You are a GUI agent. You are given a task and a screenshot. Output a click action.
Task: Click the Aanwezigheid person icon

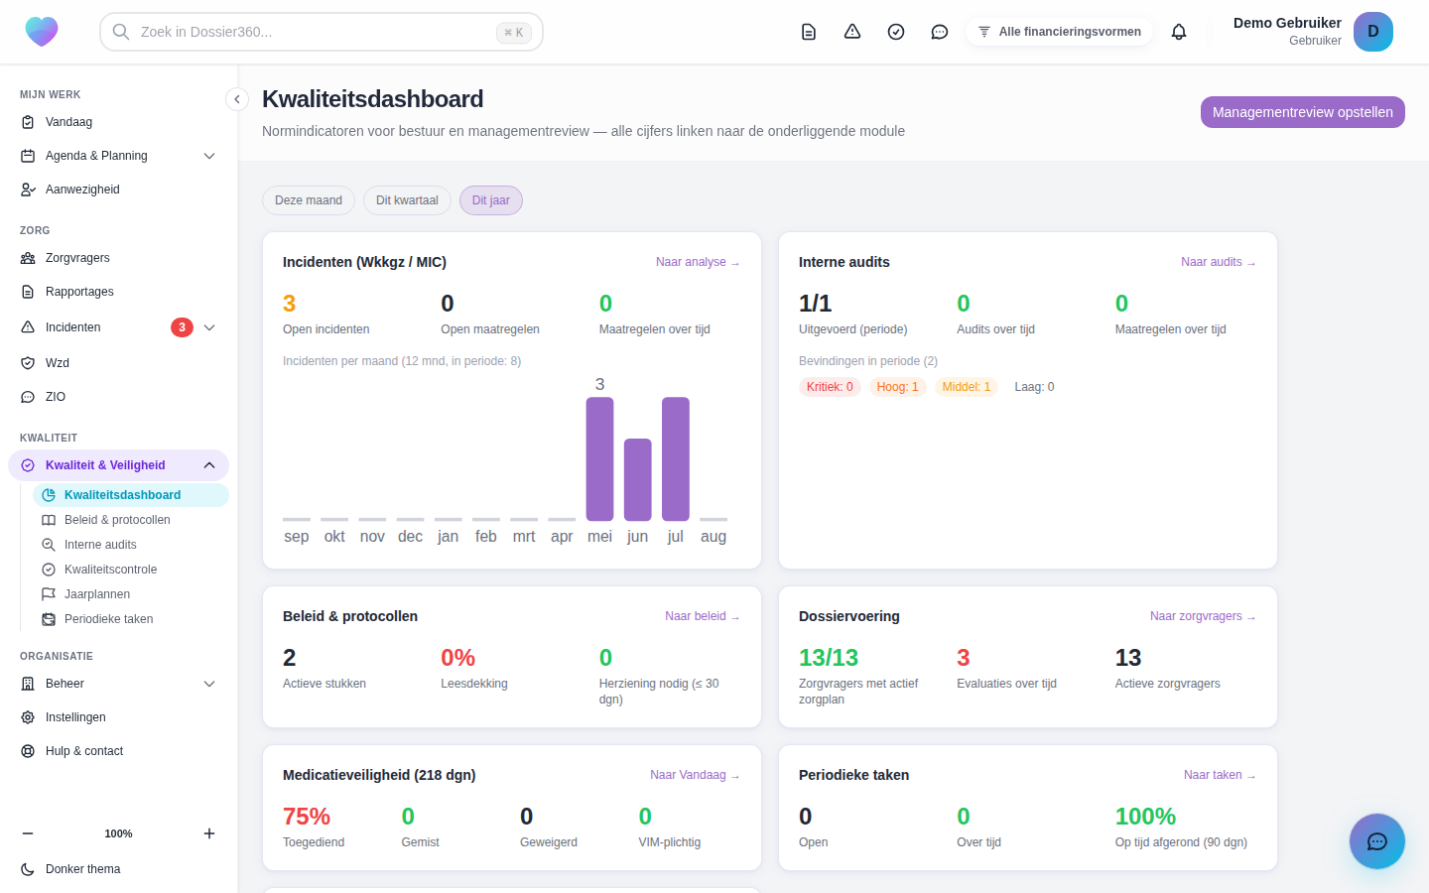tap(28, 190)
